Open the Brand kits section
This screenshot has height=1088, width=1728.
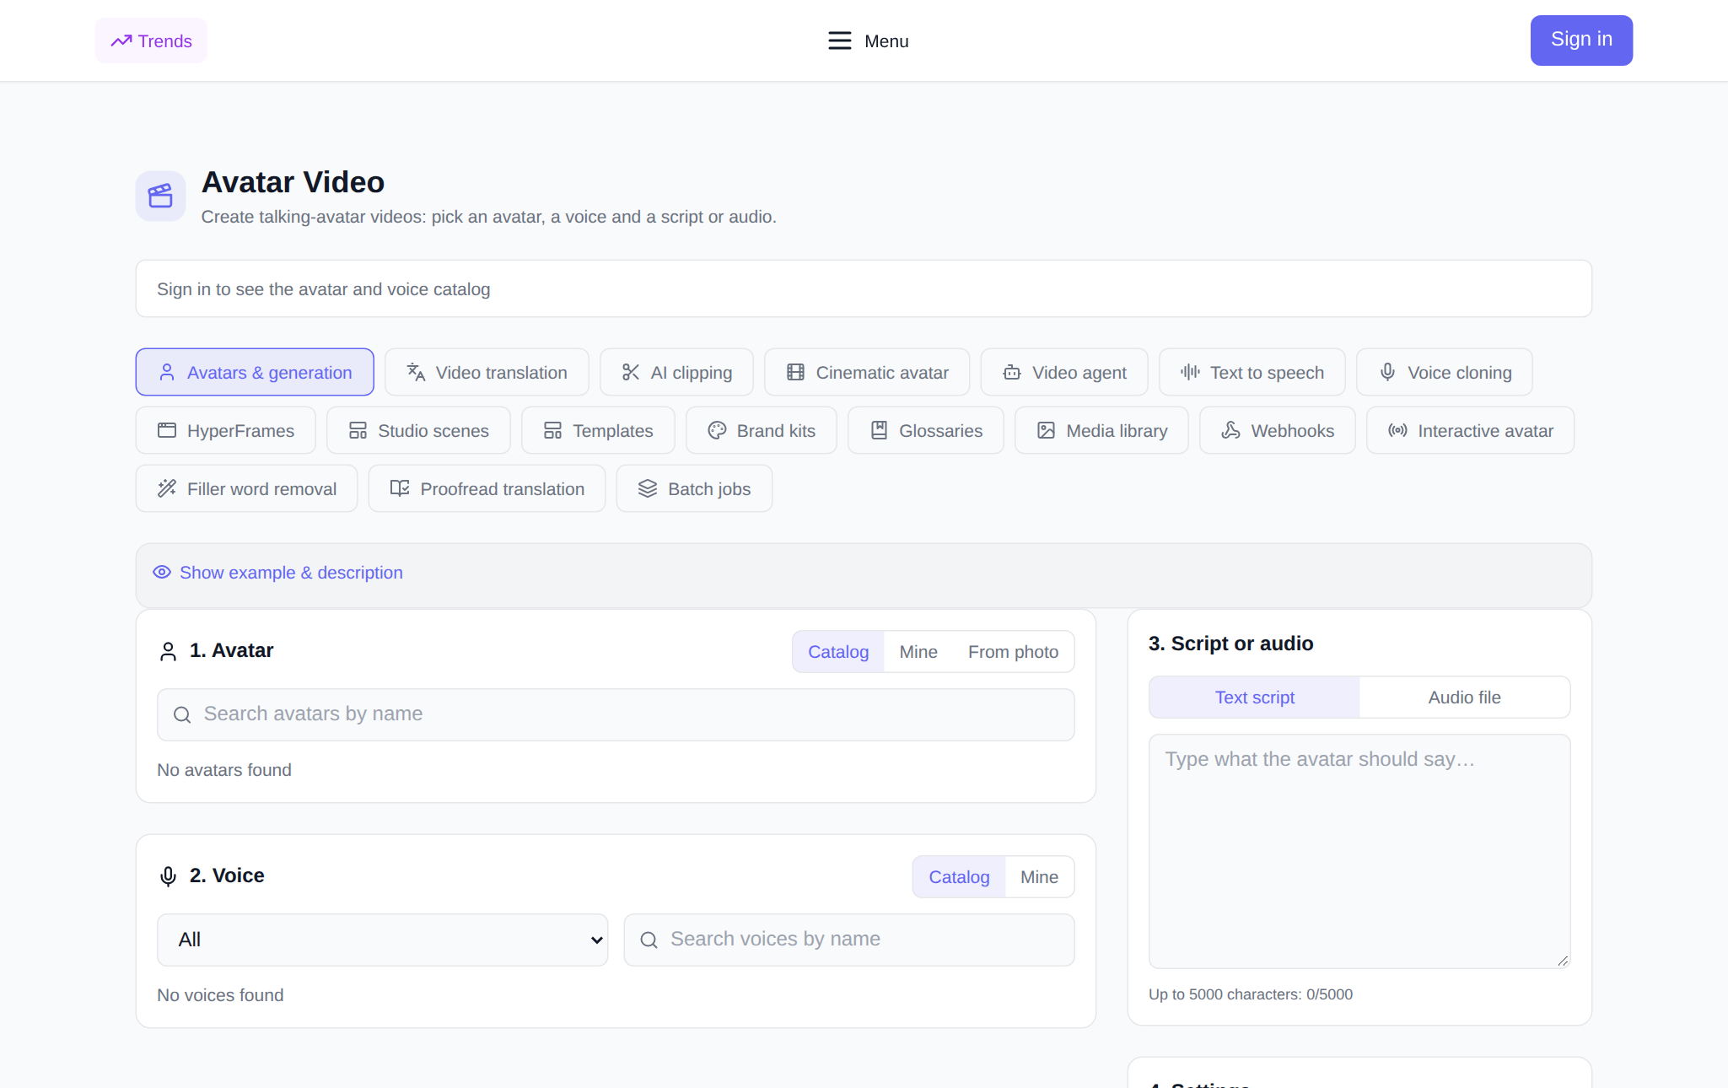pos(762,430)
